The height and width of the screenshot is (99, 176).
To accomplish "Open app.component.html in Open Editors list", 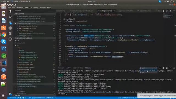I will point(26,26).
